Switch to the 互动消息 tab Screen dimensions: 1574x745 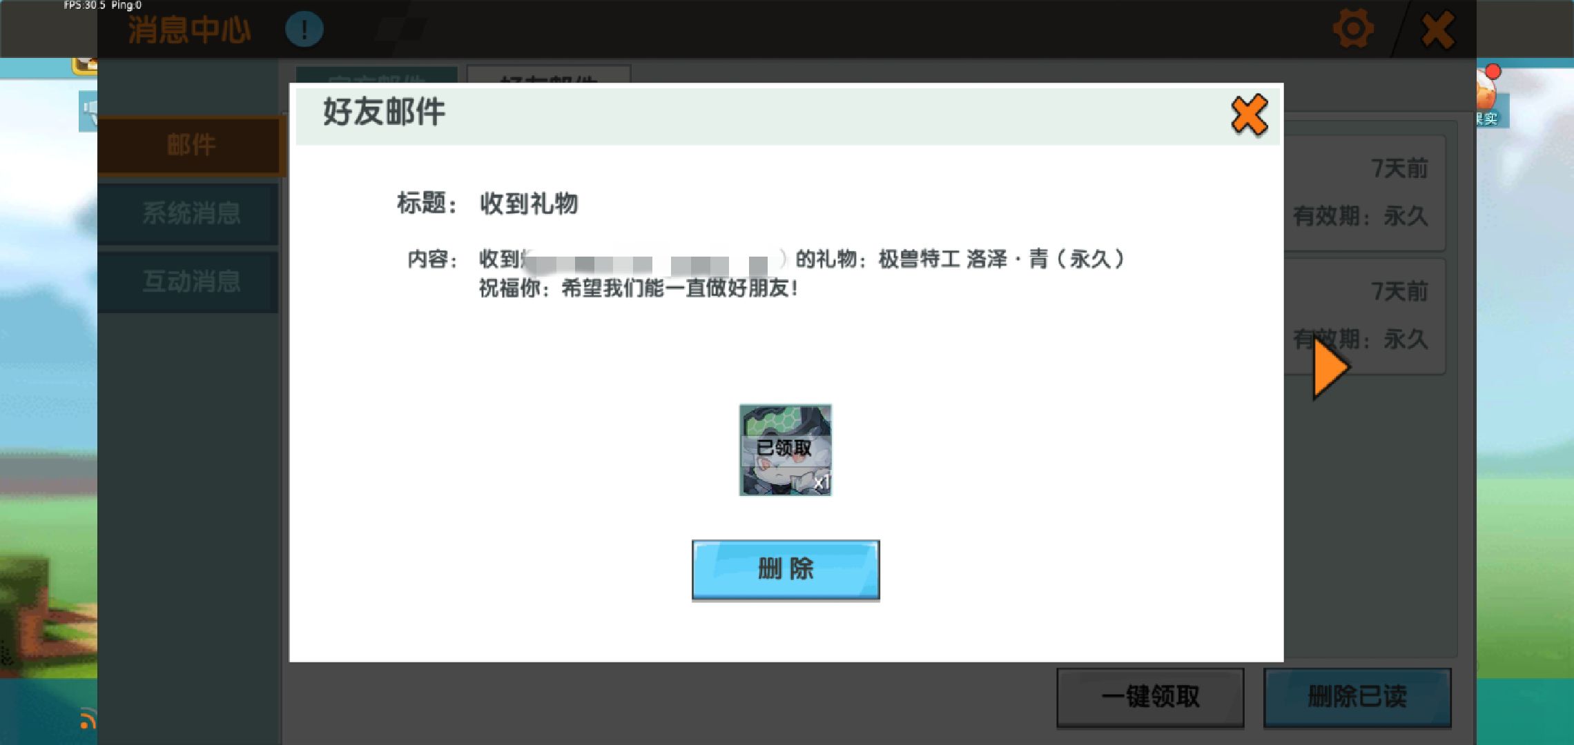[191, 281]
